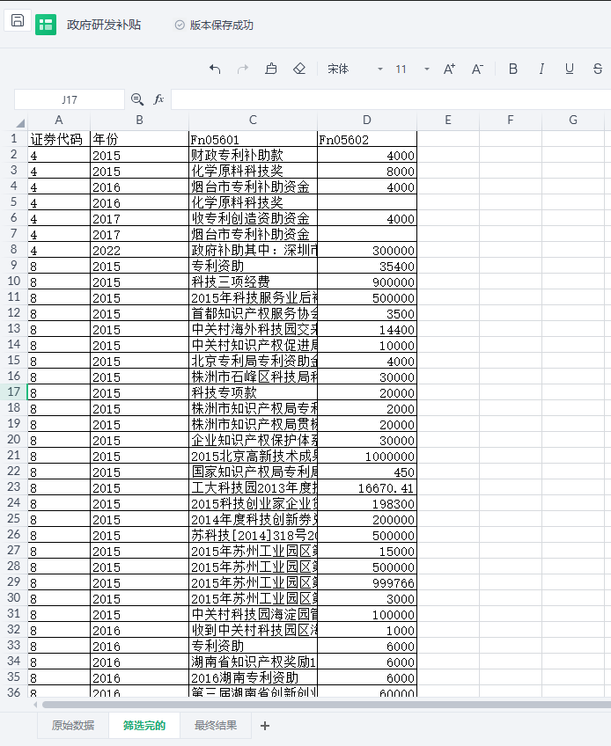This screenshot has width=611, height=746.
Task: Select header cell 证券代码
Action: click(x=59, y=139)
